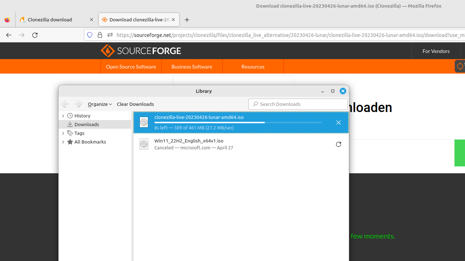
Task: Click the Library back arrow
Action: tap(65, 104)
